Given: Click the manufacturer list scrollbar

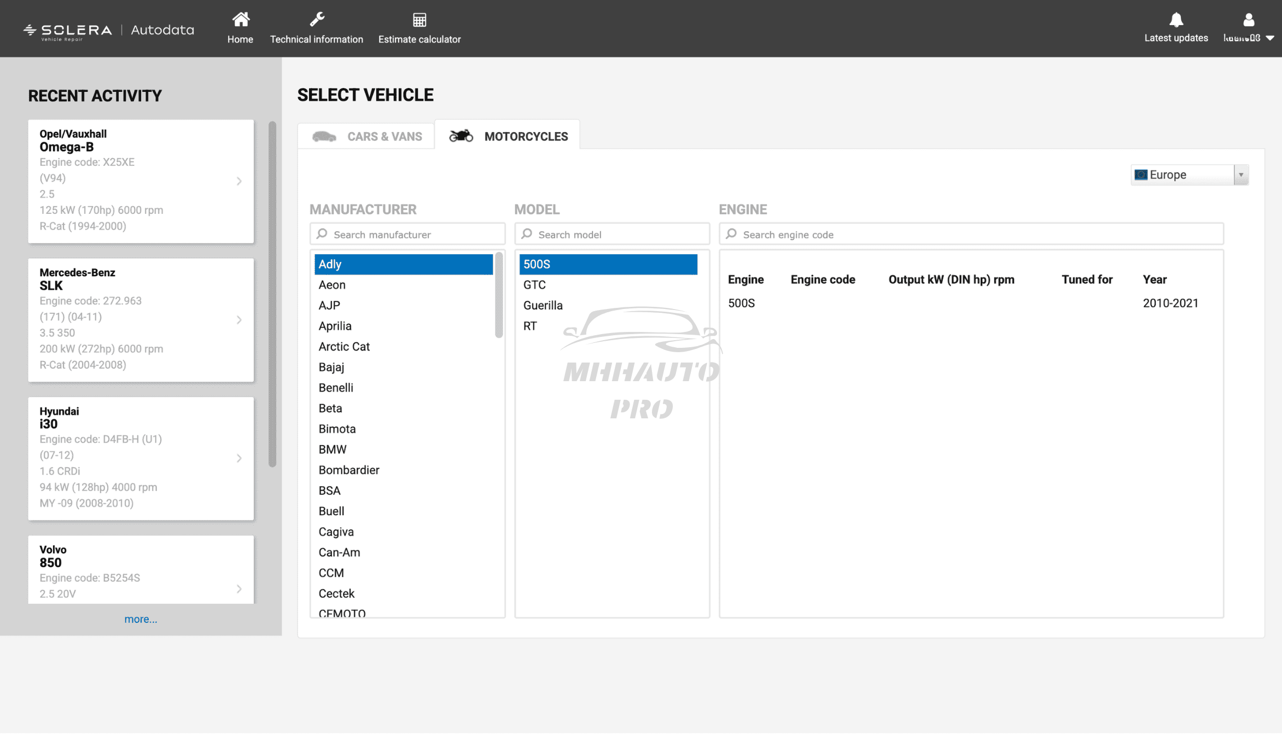Looking at the screenshot, I should pos(499,295).
